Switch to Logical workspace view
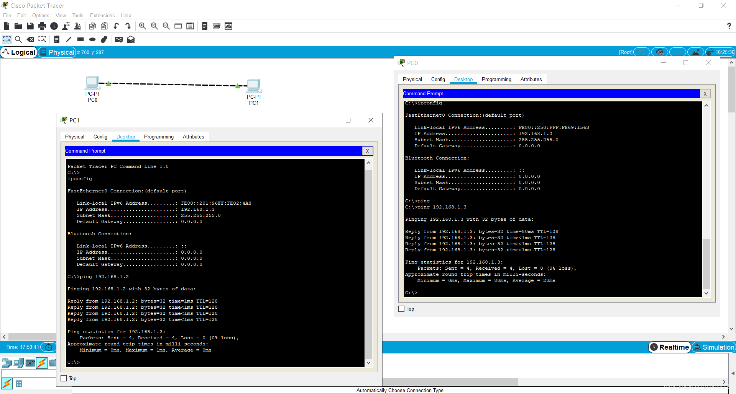The image size is (736, 394). point(19,52)
